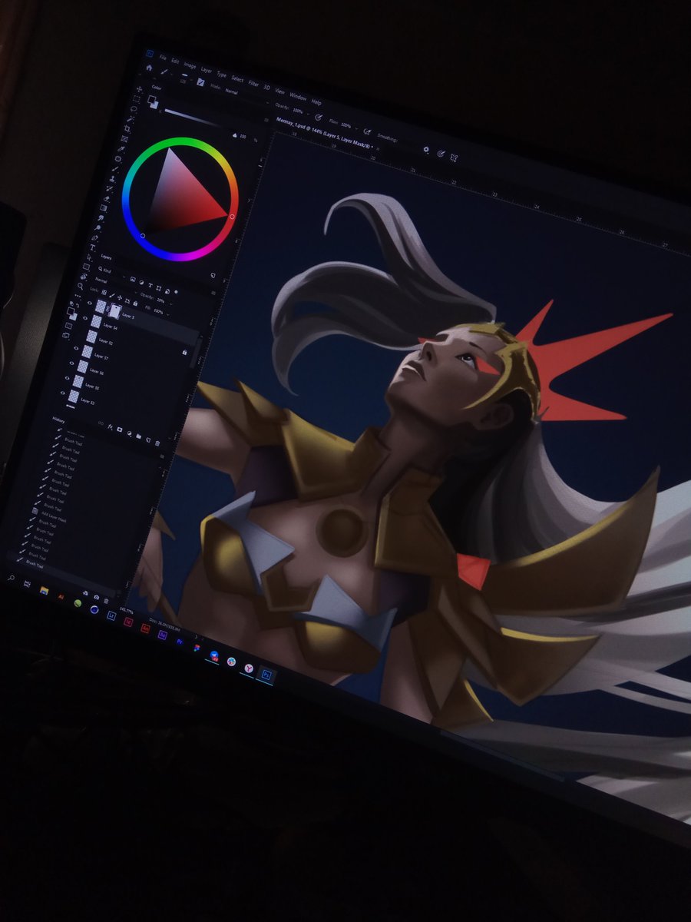Open the Window menu

pyautogui.click(x=298, y=97)
